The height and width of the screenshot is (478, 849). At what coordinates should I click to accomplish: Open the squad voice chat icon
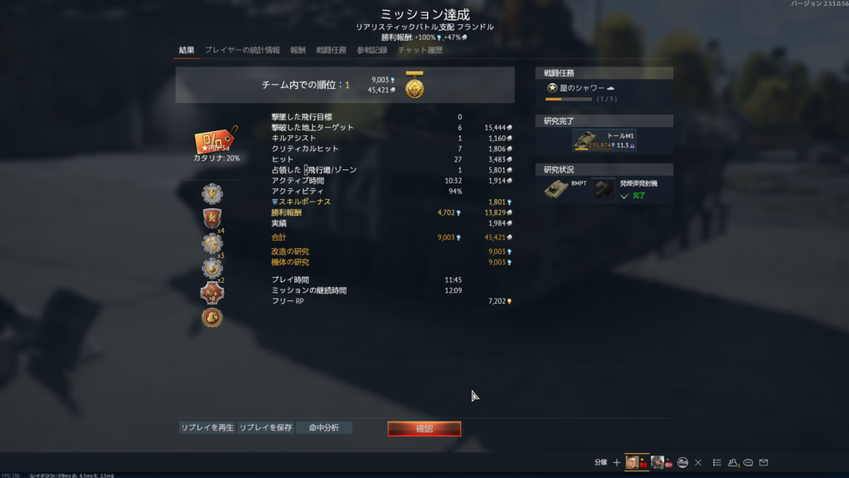pyautogui.click(x=683, y=462)
